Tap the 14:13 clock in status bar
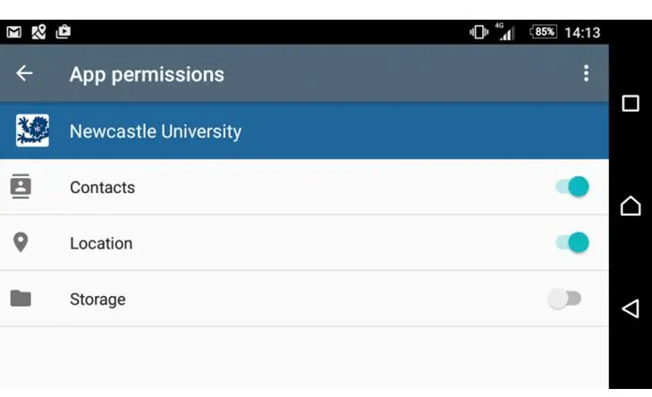Image resolution: width=652 pixels, height=397 pixels. 582,32
